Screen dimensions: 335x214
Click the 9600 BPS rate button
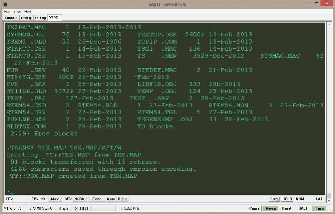pyautogui.click(x=79, y=199)
